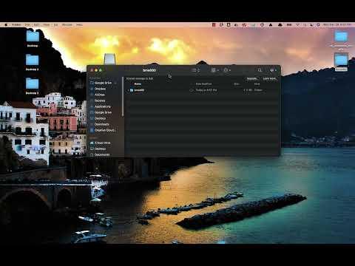Click the Learn More button
The width and height of the screenshot is (355, 266).
tap(270, 78)
